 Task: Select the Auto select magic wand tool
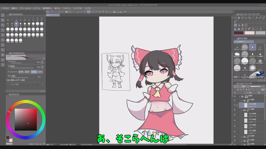(x=257, y=18)
